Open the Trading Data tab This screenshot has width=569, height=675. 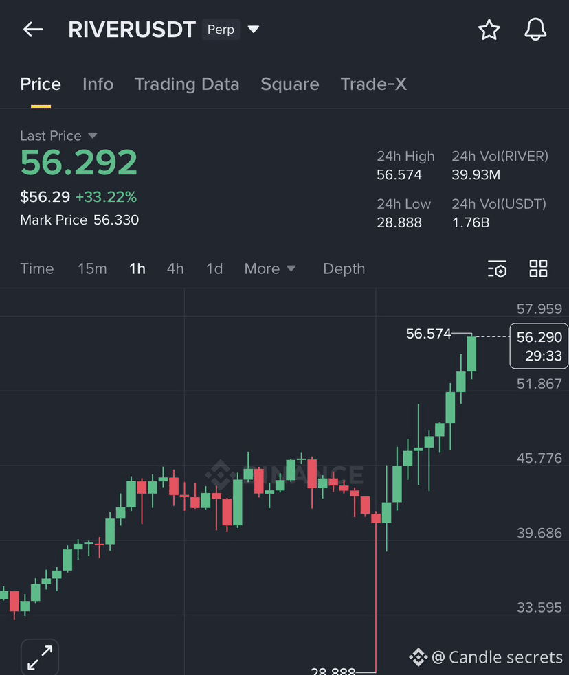click(x=187, y=84)
